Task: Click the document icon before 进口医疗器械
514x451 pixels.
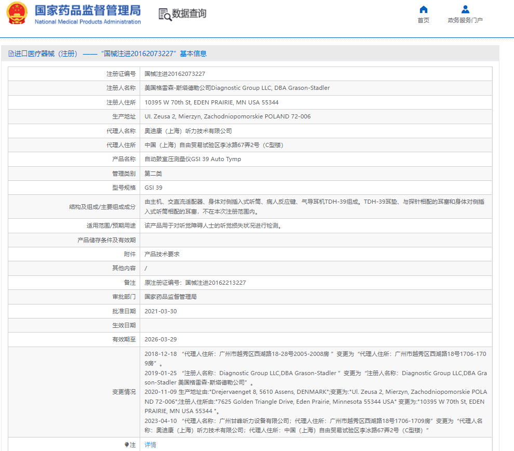Action: click(11, 54)
